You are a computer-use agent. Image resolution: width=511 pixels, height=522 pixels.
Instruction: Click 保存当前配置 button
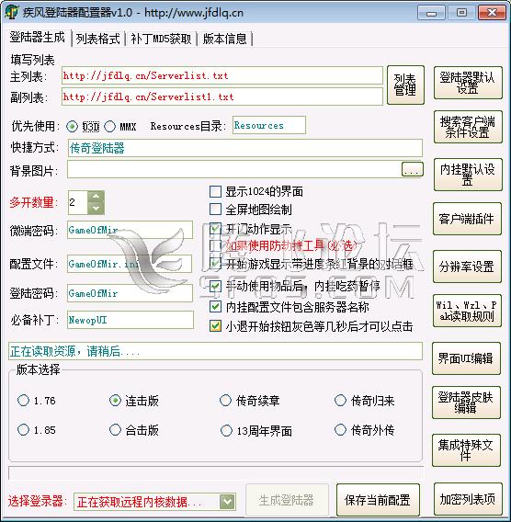pyautogui.click(x=378, y=500)
